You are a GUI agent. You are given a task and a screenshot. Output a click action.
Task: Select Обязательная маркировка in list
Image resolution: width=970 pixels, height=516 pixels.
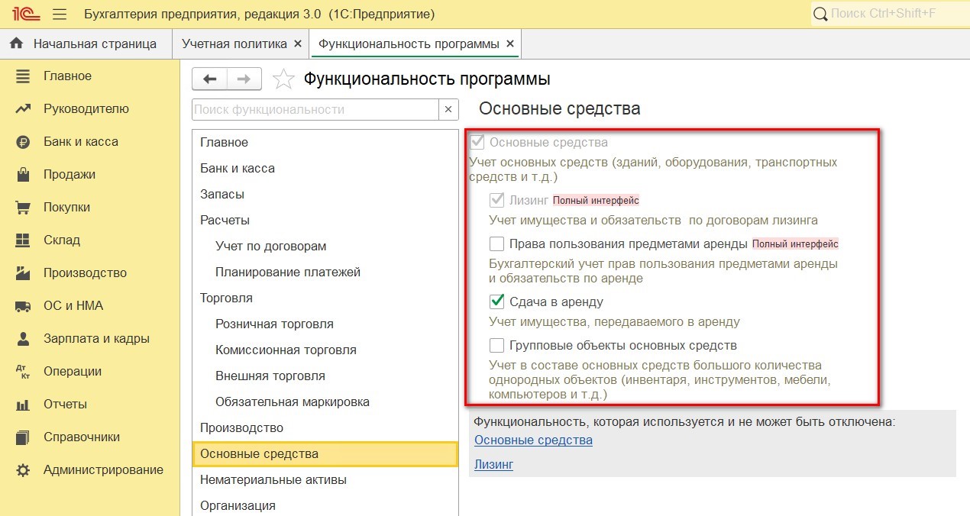click(x=325, y=402)
